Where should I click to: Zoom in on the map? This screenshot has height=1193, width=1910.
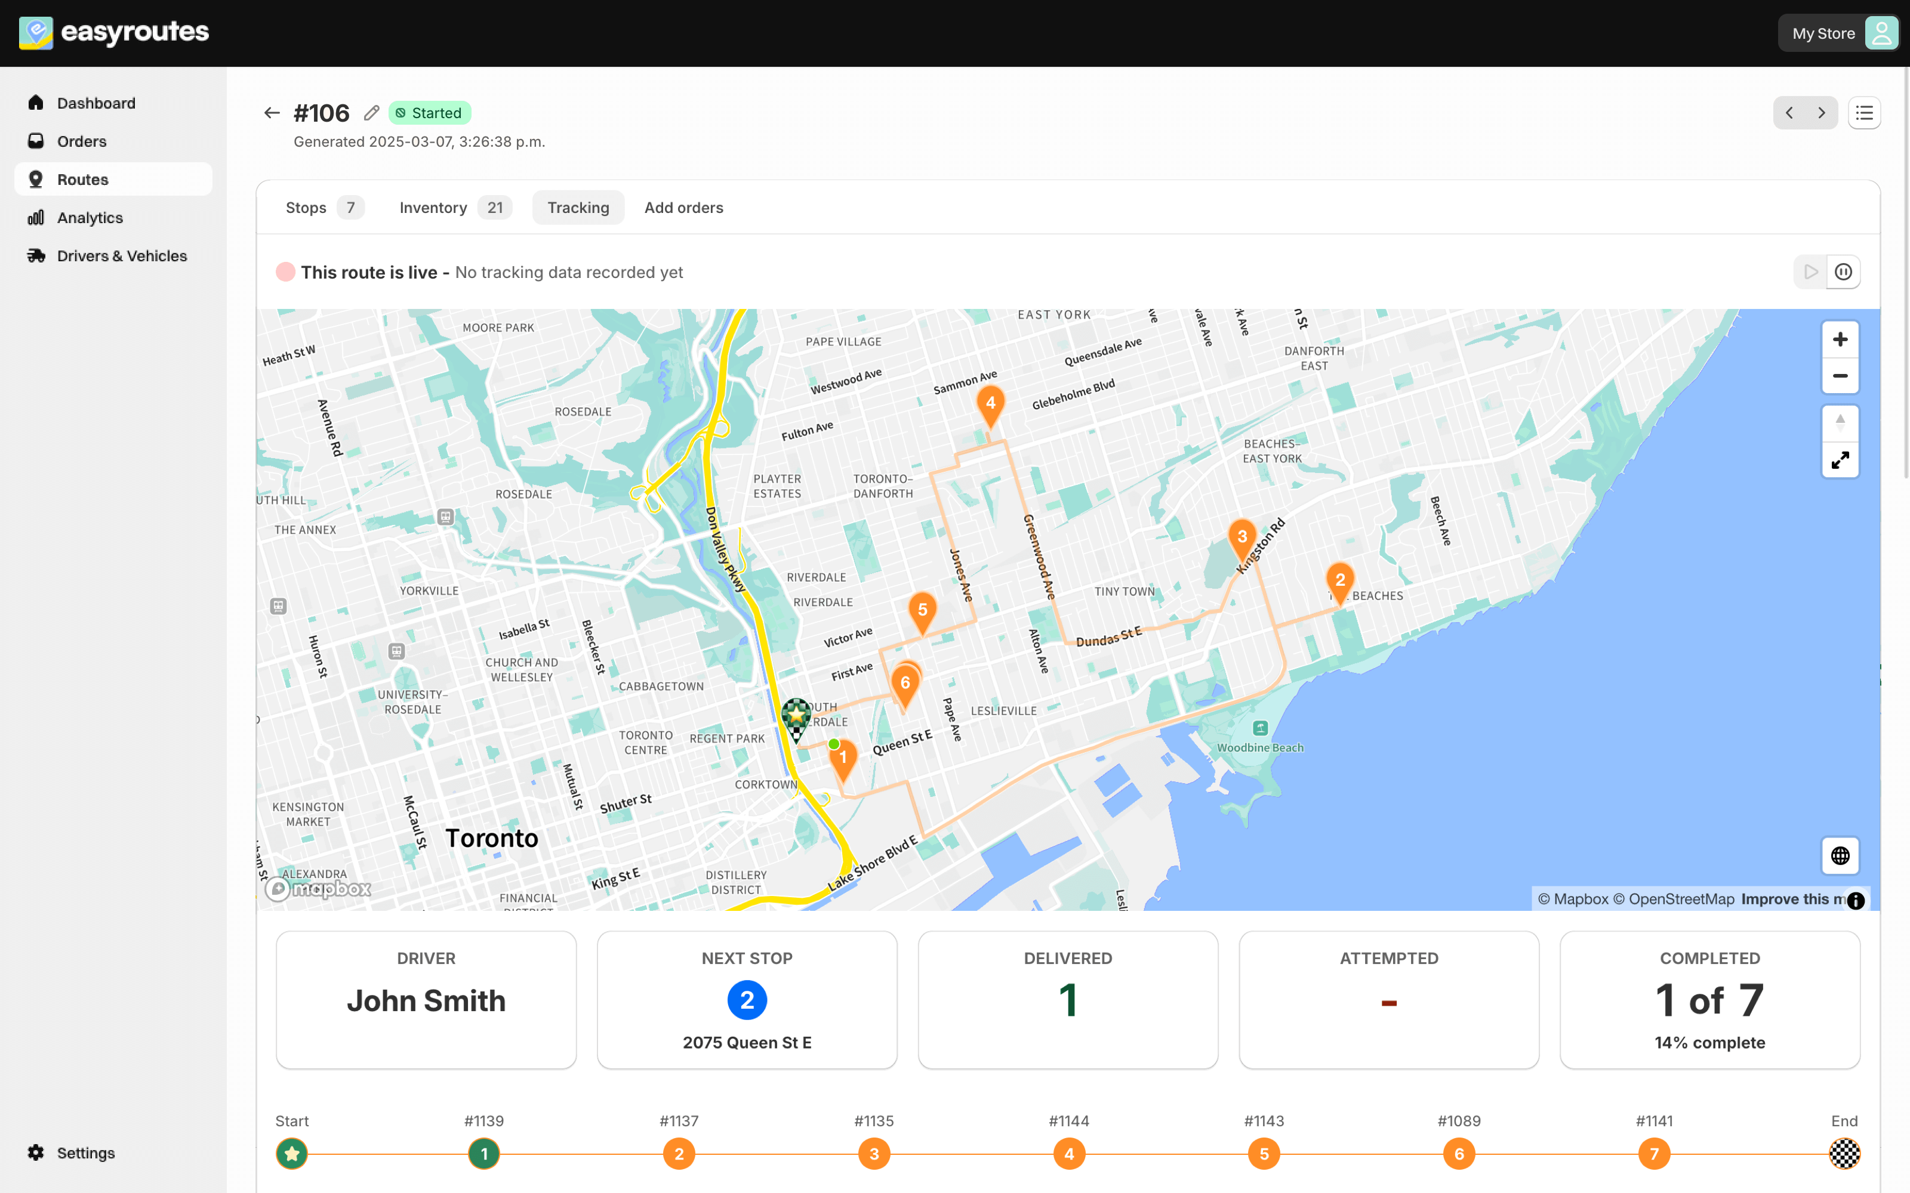coord(1840,339)
